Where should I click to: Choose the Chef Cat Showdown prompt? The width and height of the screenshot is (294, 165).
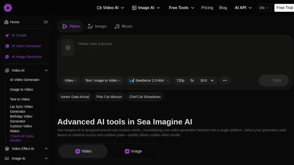[x=145, y=97]
